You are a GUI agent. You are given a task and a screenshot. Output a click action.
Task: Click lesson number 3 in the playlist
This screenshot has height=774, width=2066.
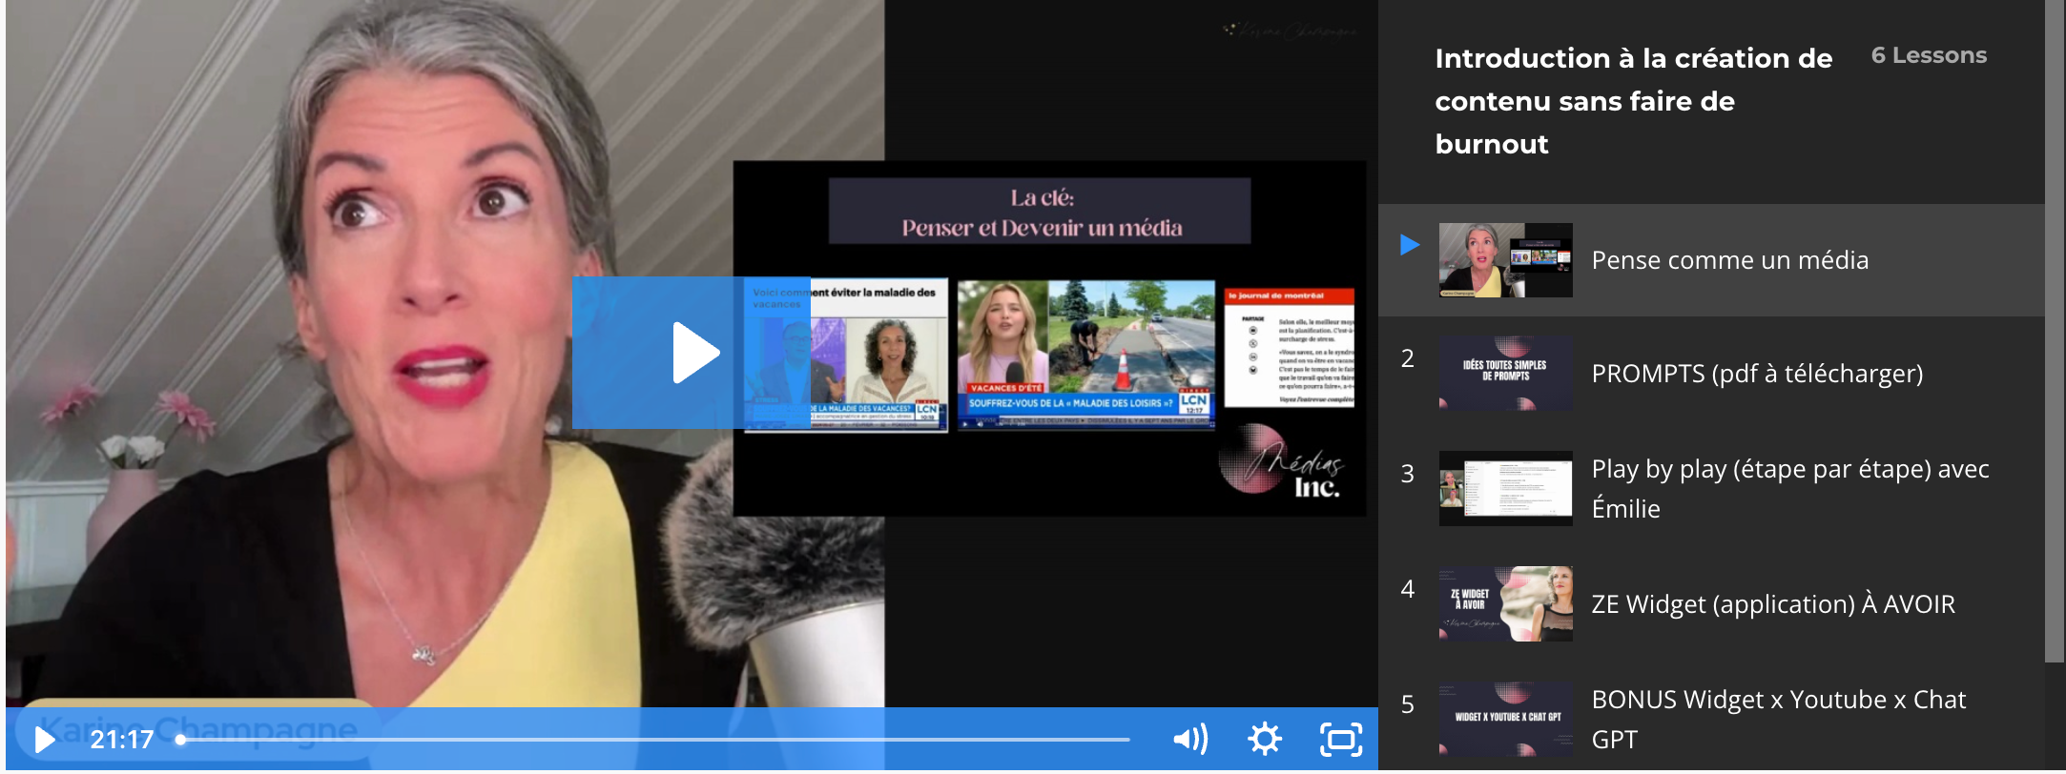[x=1407, y=474]
